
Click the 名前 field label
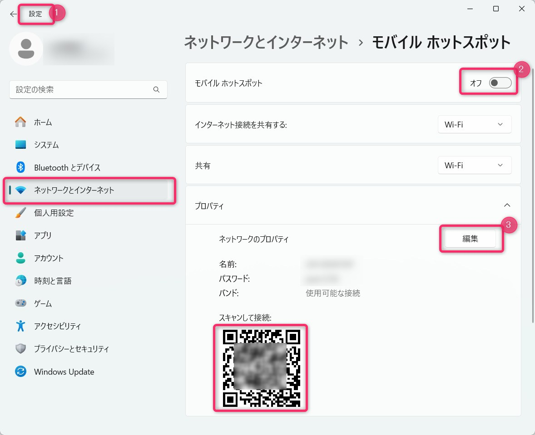point(228,264)
